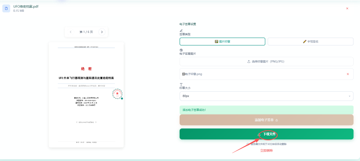Click the 添加电子签章 button
Viewport: 360px width, 161px height.
click(266, 120)
